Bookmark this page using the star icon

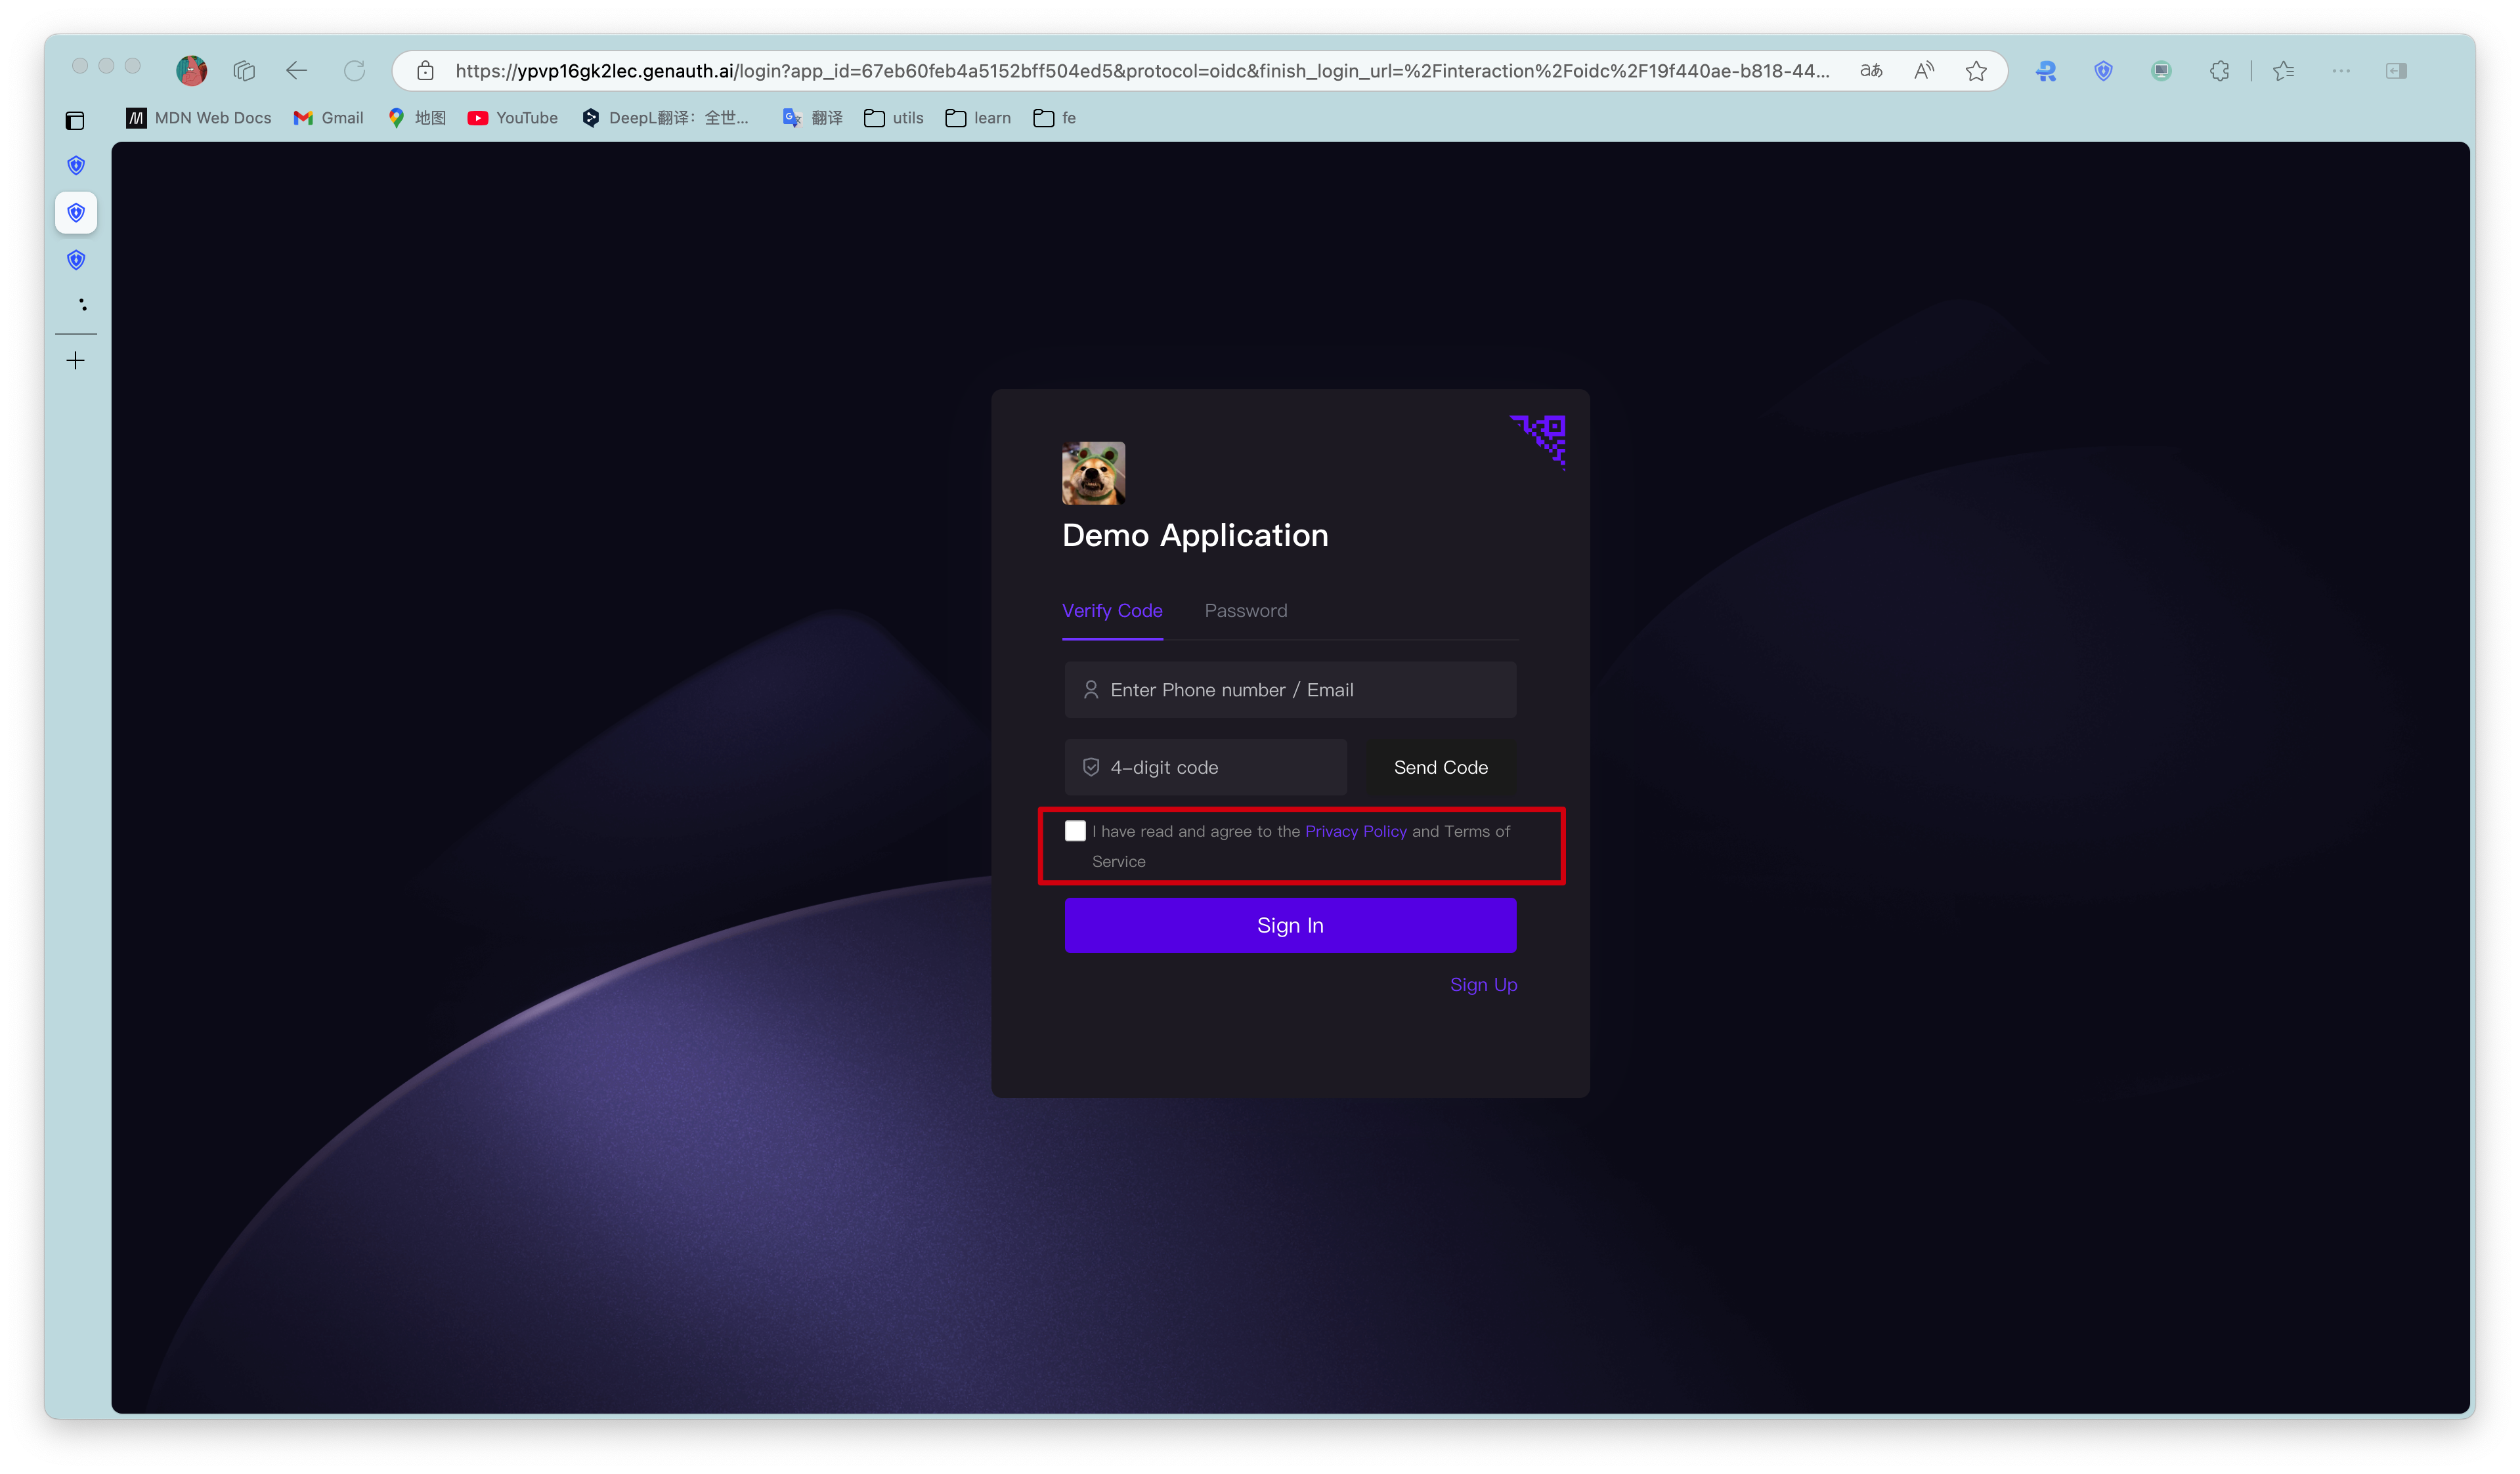tap(1976, 70)
